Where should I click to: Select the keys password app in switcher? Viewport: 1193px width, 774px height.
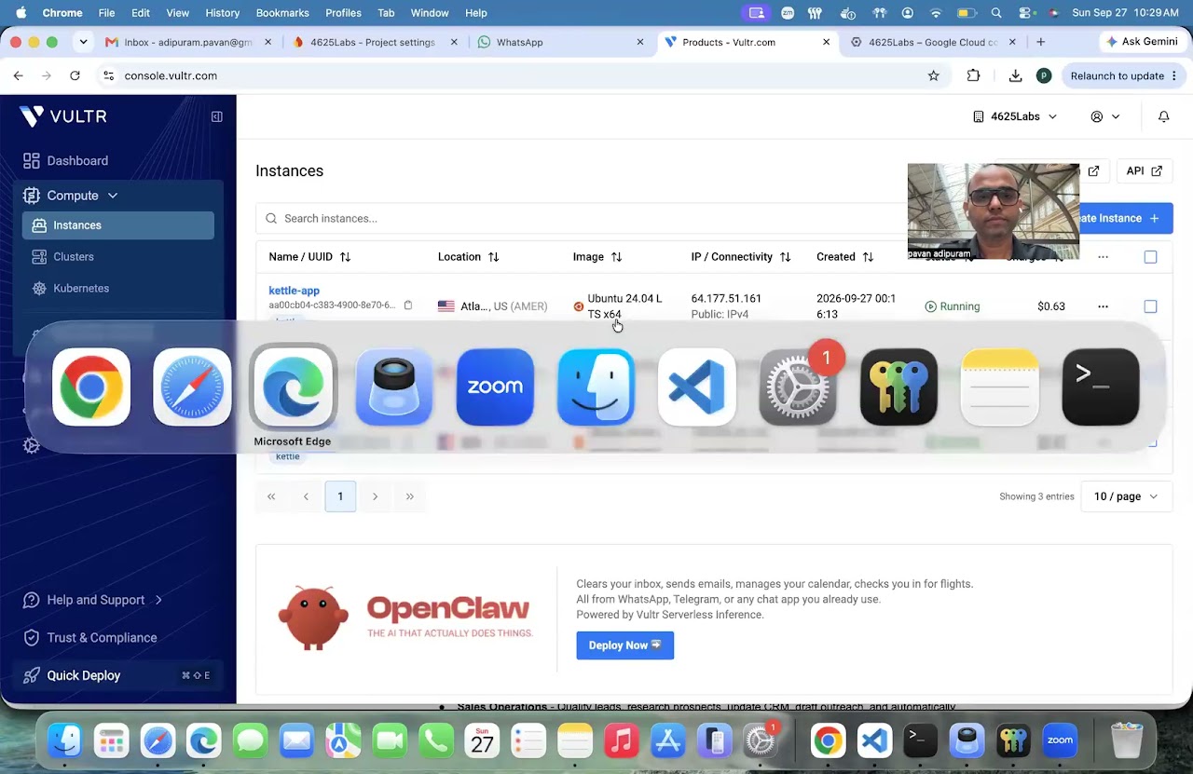pyautogui.click(x=898, y=387)
